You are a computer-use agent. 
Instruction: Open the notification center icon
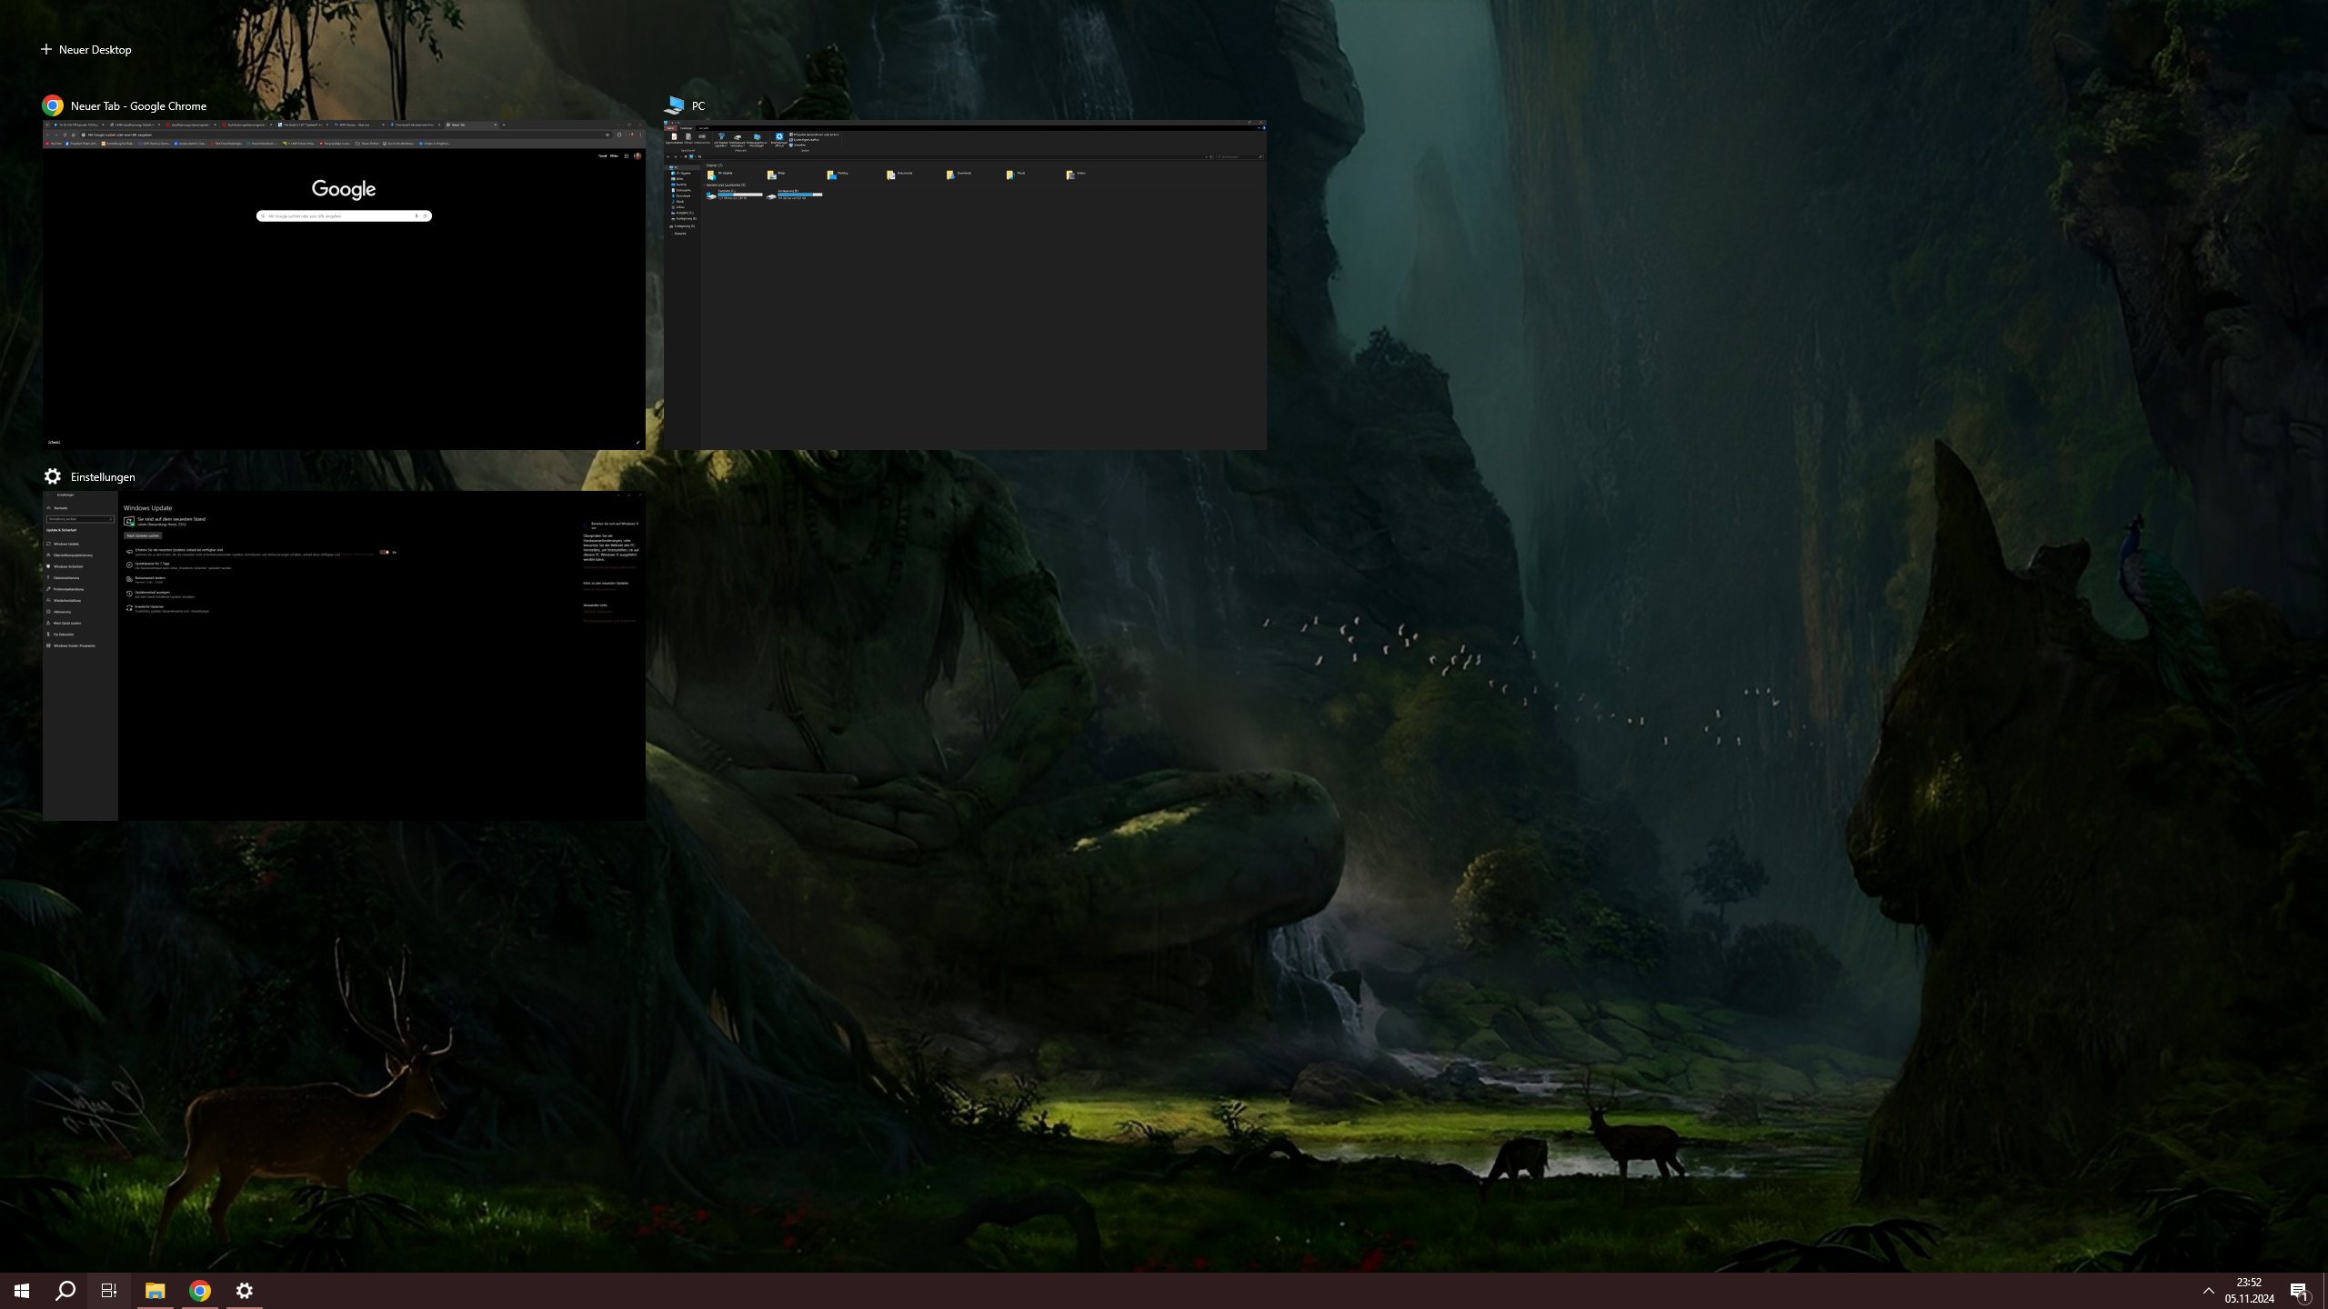(x=2299, y=1290)
